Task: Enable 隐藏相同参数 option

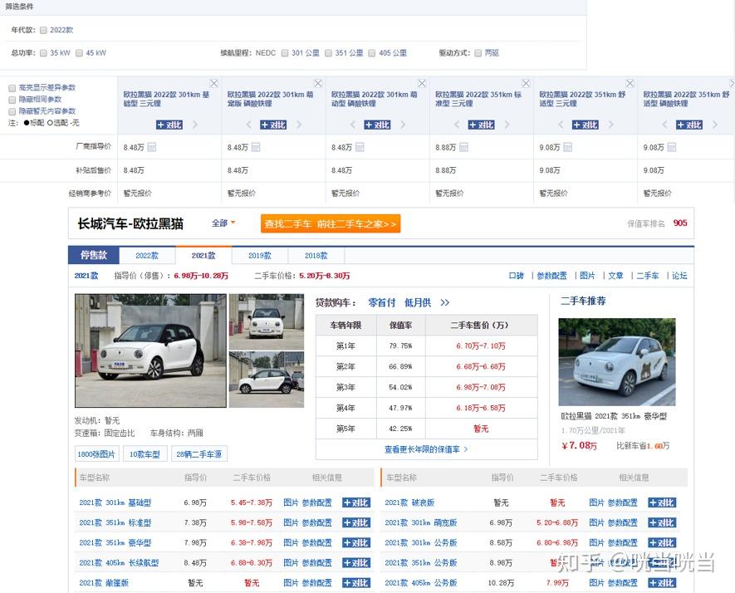Action: 12,100
